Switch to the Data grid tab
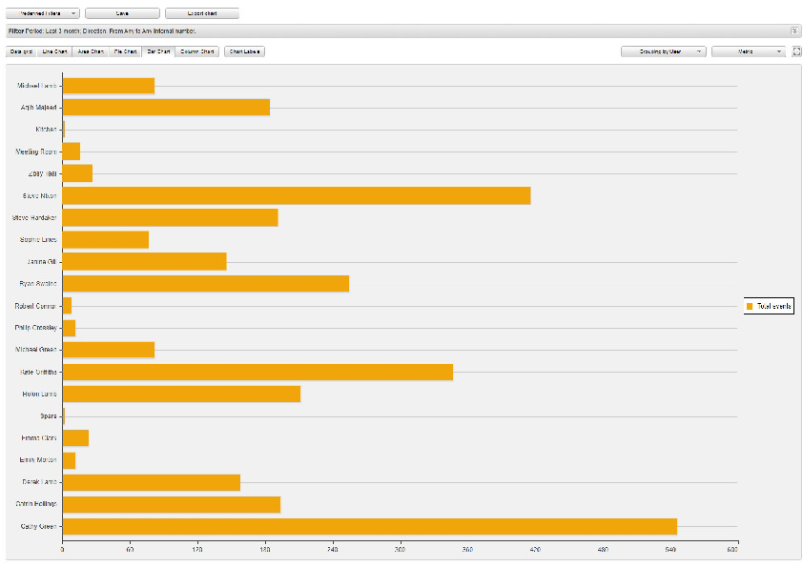 pos(22,51)
